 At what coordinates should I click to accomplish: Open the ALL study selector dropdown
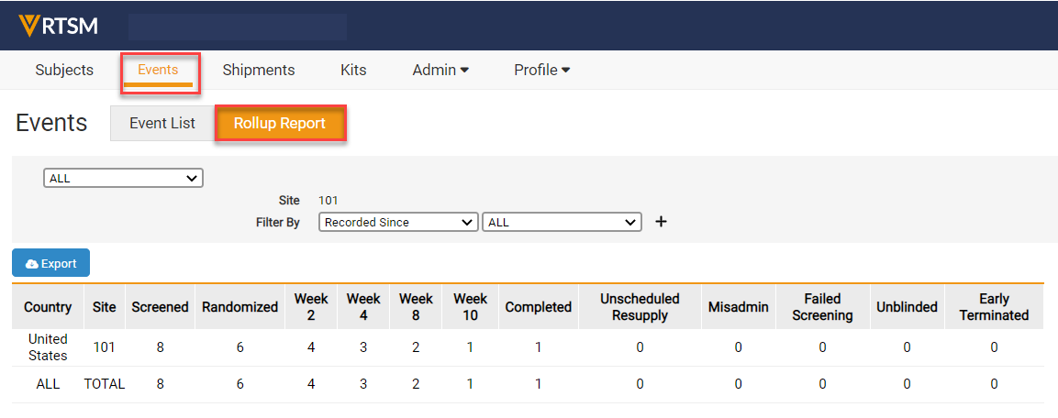coord(123,179)
